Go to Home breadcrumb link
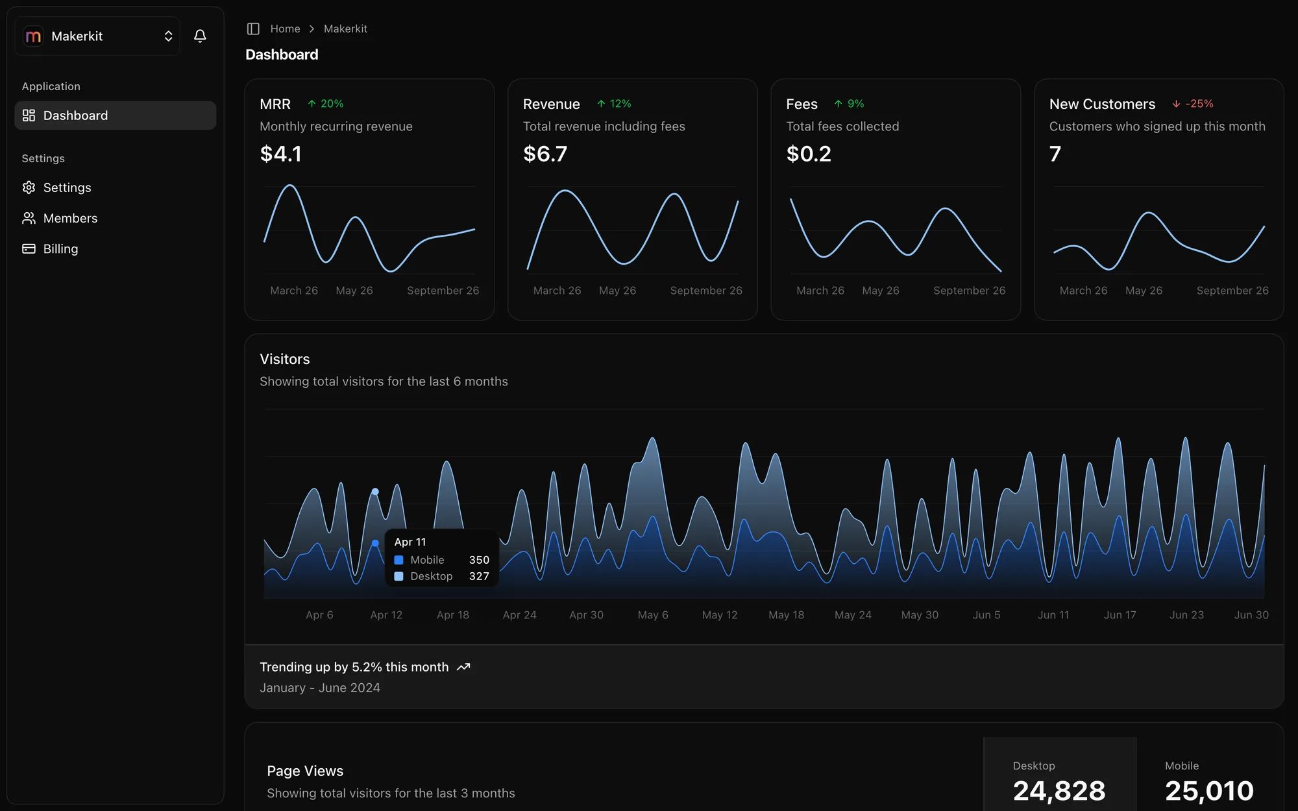 (285, 29)
